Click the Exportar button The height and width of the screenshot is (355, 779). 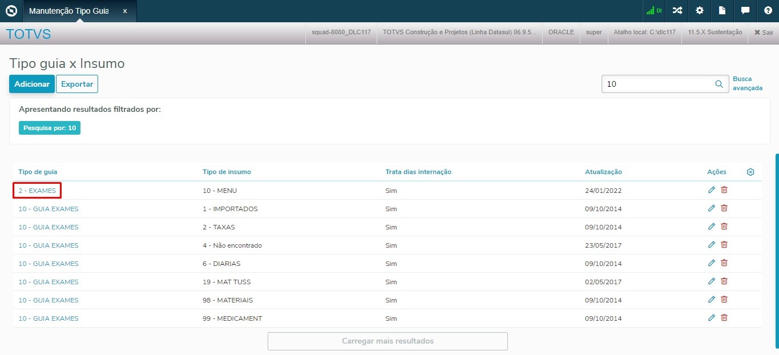click(77, 84)
